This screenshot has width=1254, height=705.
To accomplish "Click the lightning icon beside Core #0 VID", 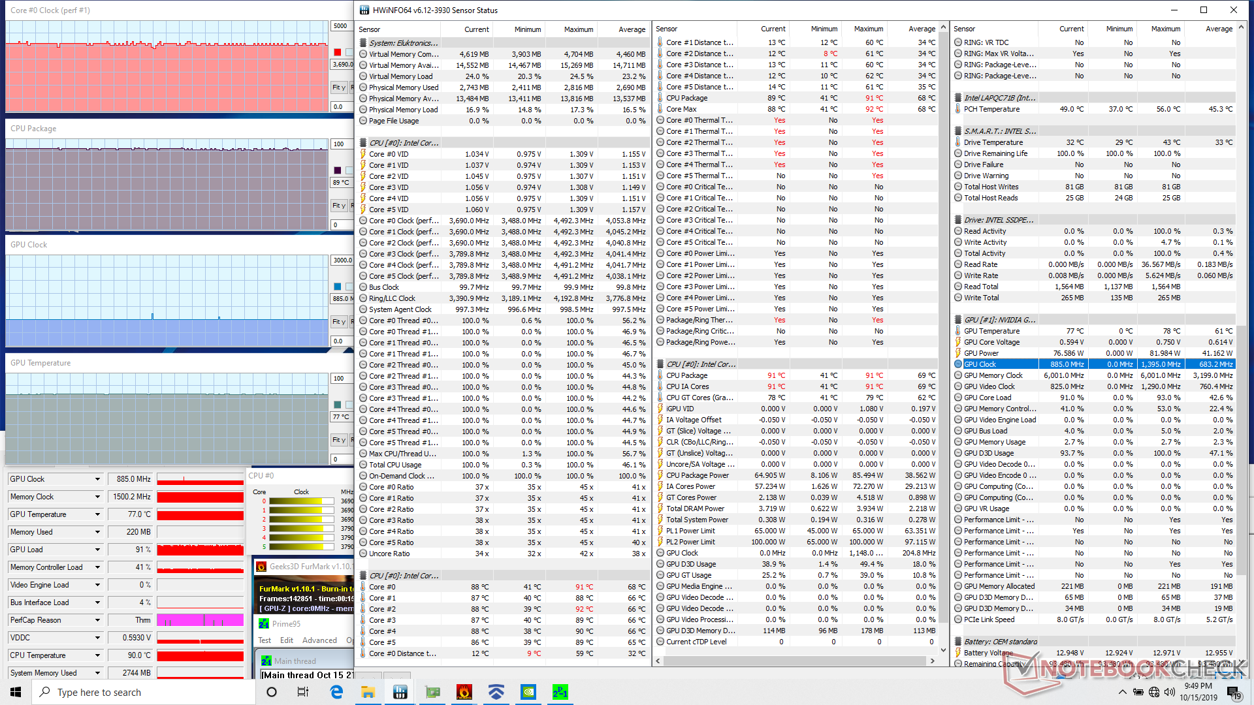I will click(x=363, y=154).
